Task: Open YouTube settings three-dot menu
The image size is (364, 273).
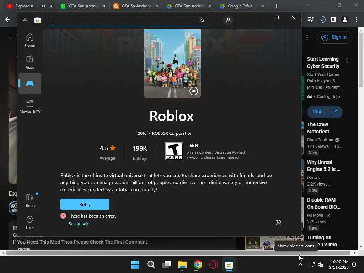Action: (x=307, y=37)
